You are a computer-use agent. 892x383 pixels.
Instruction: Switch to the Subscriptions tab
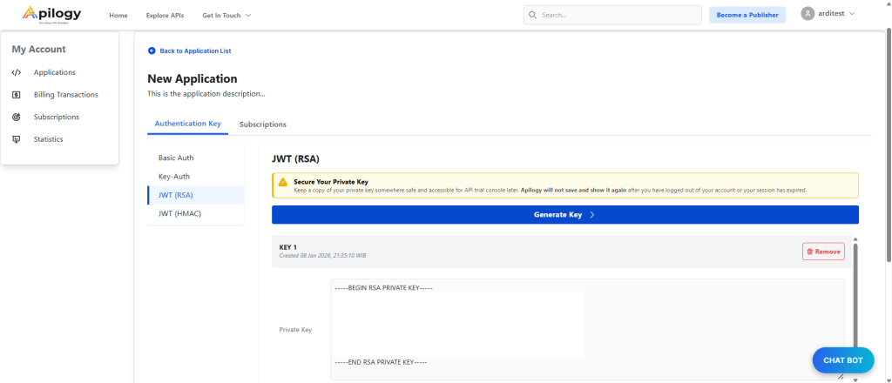pyautogui.click(x=262, y=124)
